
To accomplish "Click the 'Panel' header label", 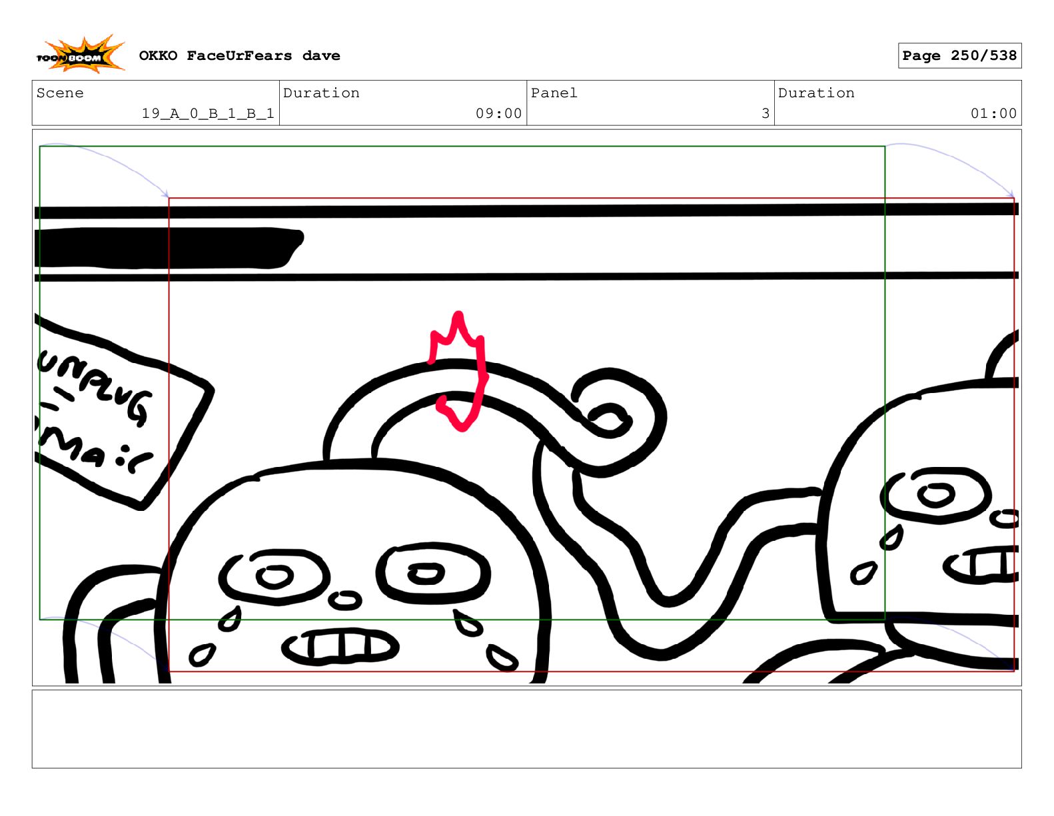I will point(554,93).
